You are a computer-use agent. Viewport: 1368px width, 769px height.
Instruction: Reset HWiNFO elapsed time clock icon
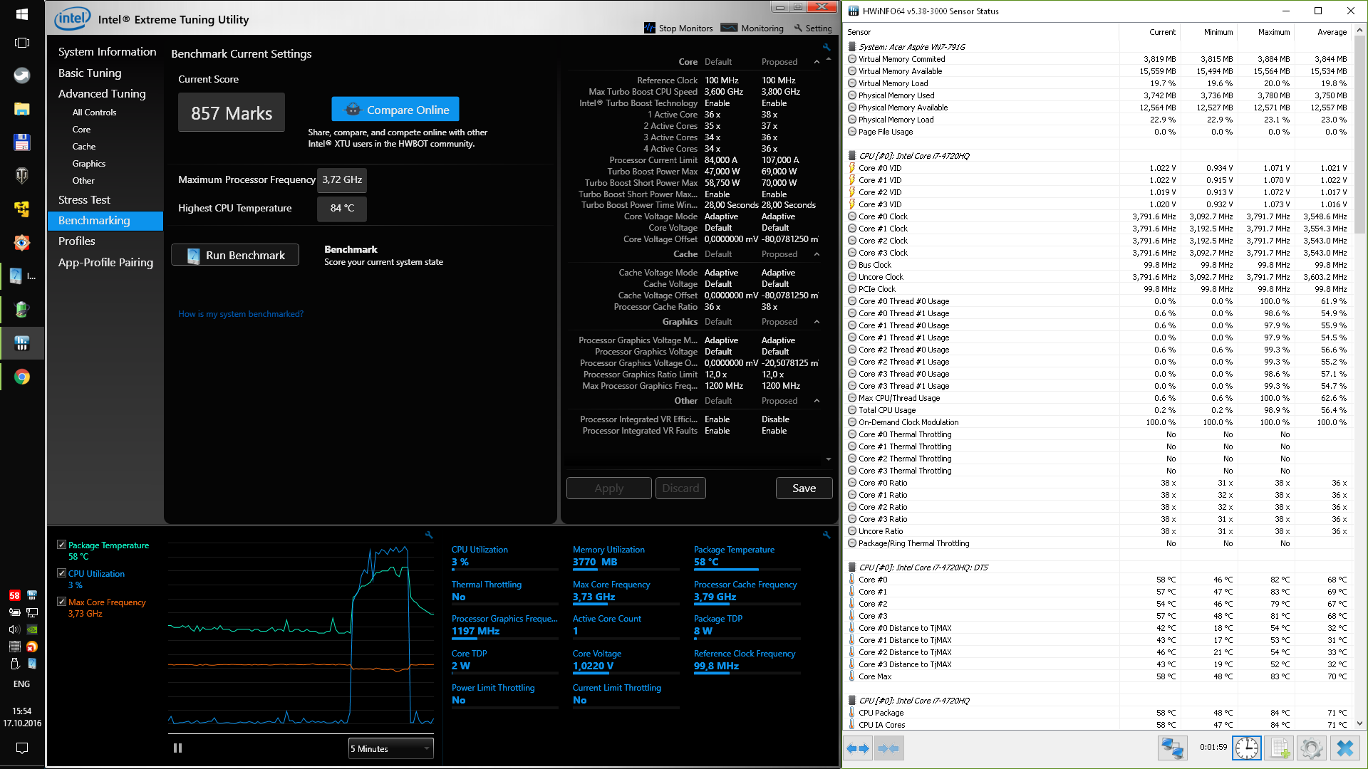coord(1247,748)
